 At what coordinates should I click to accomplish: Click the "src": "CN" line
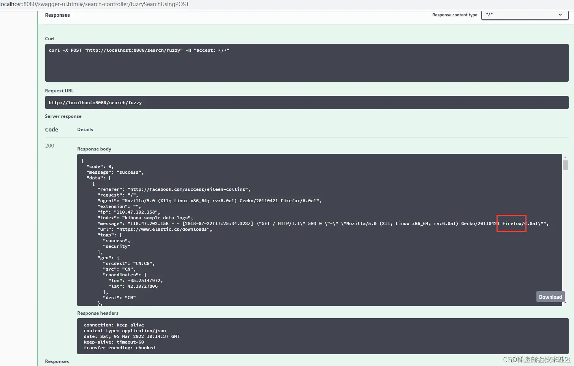119,269
